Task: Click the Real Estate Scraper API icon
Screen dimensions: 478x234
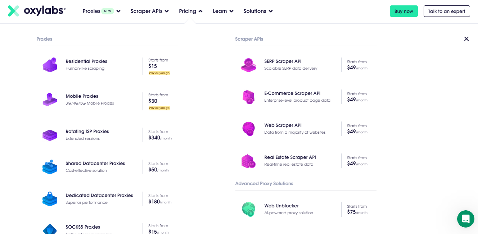Action: 248,161
